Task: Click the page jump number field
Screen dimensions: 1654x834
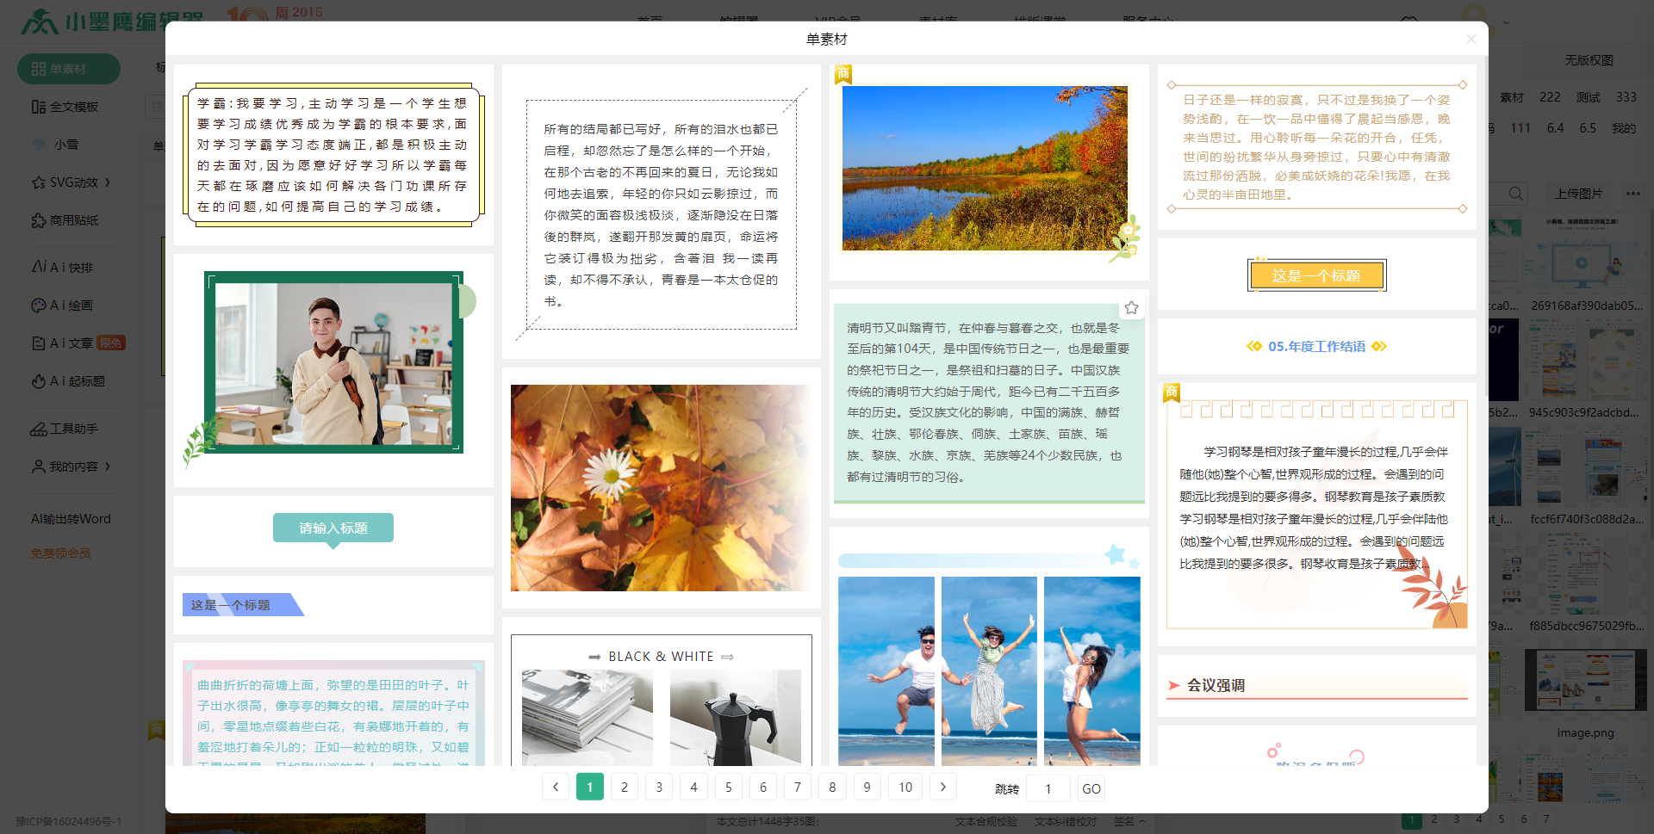Action: point(1048,788)
